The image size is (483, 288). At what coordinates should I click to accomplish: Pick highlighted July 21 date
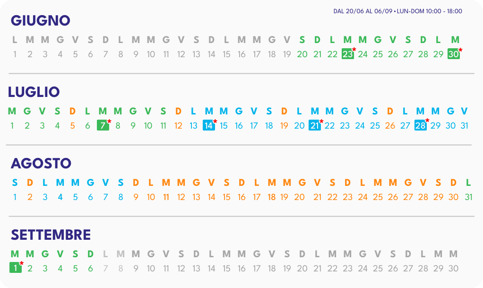click(314, 126)
